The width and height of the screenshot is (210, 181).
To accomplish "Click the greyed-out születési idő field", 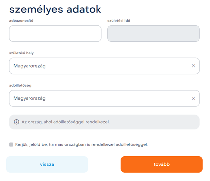I will (x=153, y=33).
